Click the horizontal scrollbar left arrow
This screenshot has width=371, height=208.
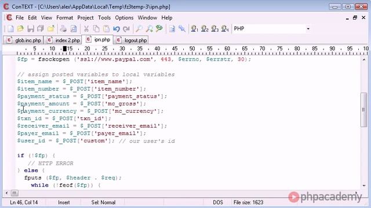(6, 193)
